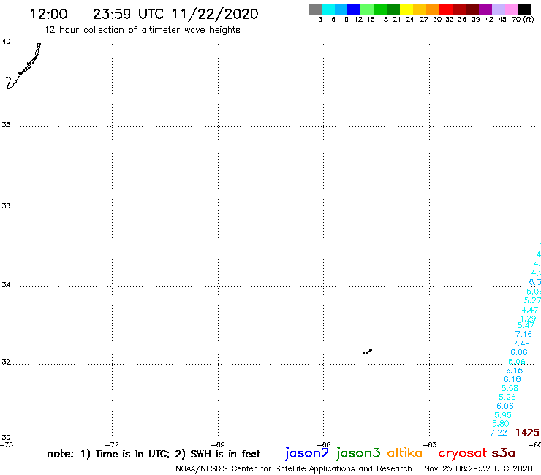
Task: Click the wave height value '4.47'
Action: [x=530, y=310]
